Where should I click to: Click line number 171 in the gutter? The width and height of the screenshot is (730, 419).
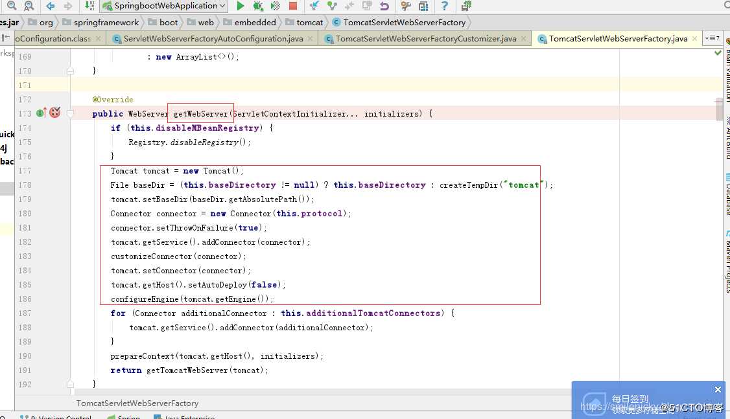pyautogui.click(x=25, y=85)
